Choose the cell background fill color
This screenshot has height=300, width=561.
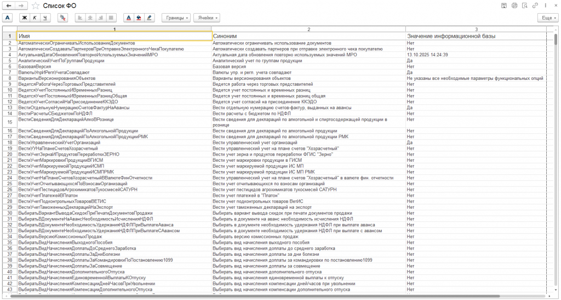tap(139, 17)
